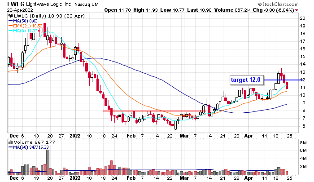Click the Dec label under price chart
The image size is (314, 182).
tap(14, 136)
